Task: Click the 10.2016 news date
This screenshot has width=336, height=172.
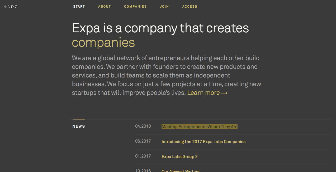Action: tap(143, 171)
